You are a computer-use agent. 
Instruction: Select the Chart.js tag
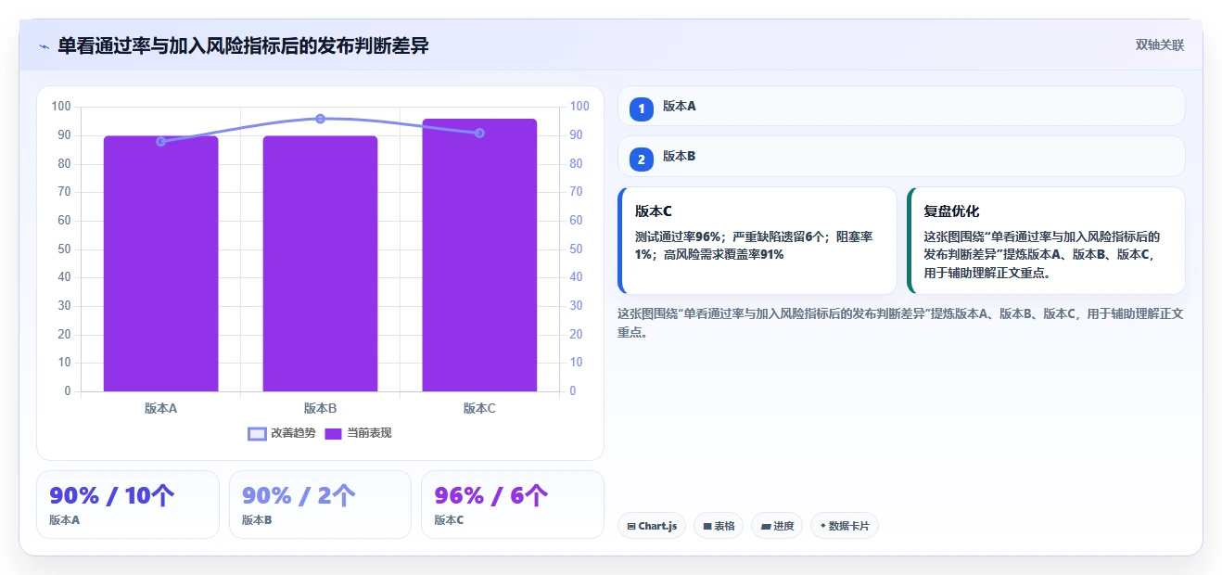[x=652, y=526]
